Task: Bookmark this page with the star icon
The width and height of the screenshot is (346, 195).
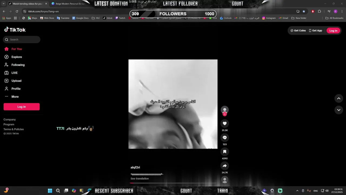Action: (304, 11)
